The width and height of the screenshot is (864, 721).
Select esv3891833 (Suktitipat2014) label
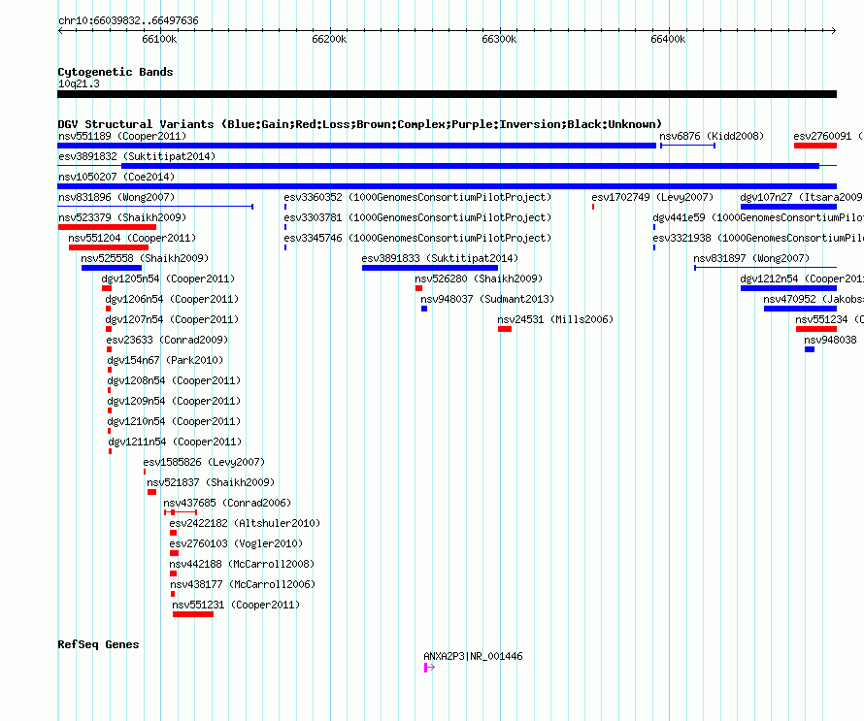[x=440, y=258]
